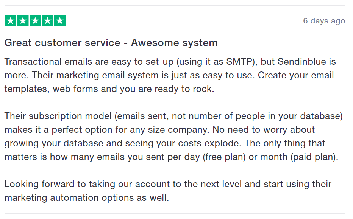353x219 pixels.
Task: Click the phrase 'perfect option' in review
Action: (x=82, y=130)
